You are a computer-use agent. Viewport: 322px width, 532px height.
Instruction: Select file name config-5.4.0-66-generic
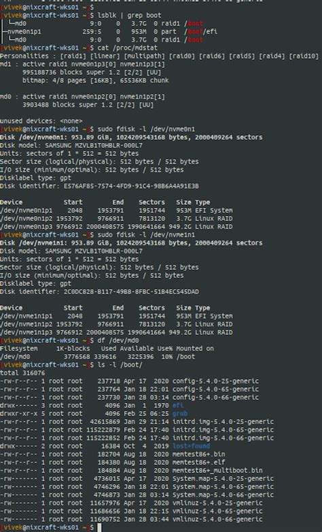click(x=215, y=397)
